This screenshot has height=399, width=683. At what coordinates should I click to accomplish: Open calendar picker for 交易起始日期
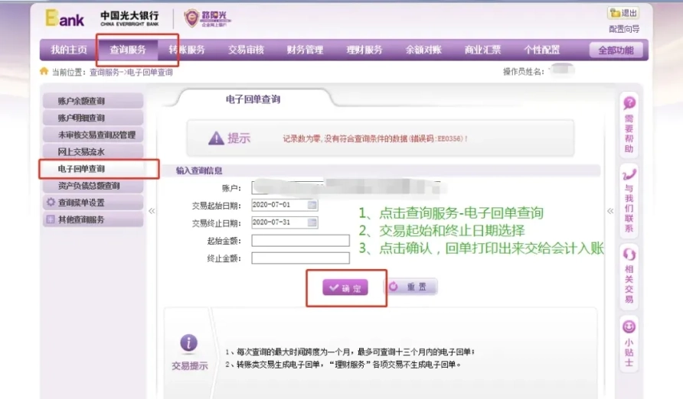(x=312, y=205)
